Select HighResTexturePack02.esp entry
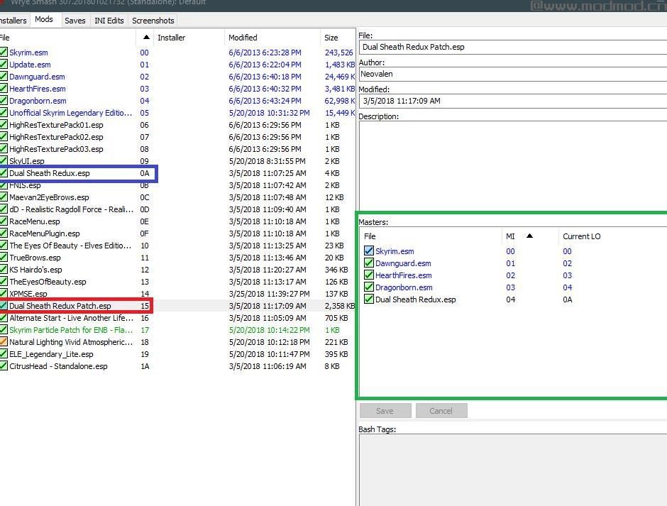This screenshot has height=506, width=667. click(x=177, y=137)
